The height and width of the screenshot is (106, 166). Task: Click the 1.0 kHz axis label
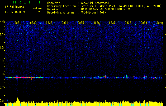click(x=2, y=48)
